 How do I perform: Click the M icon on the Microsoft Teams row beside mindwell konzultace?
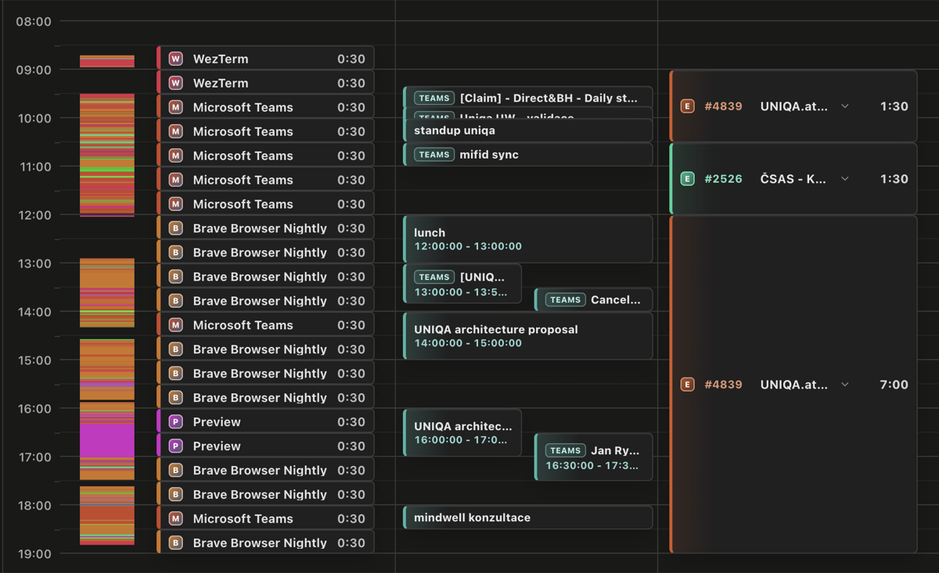click(176, 519)
